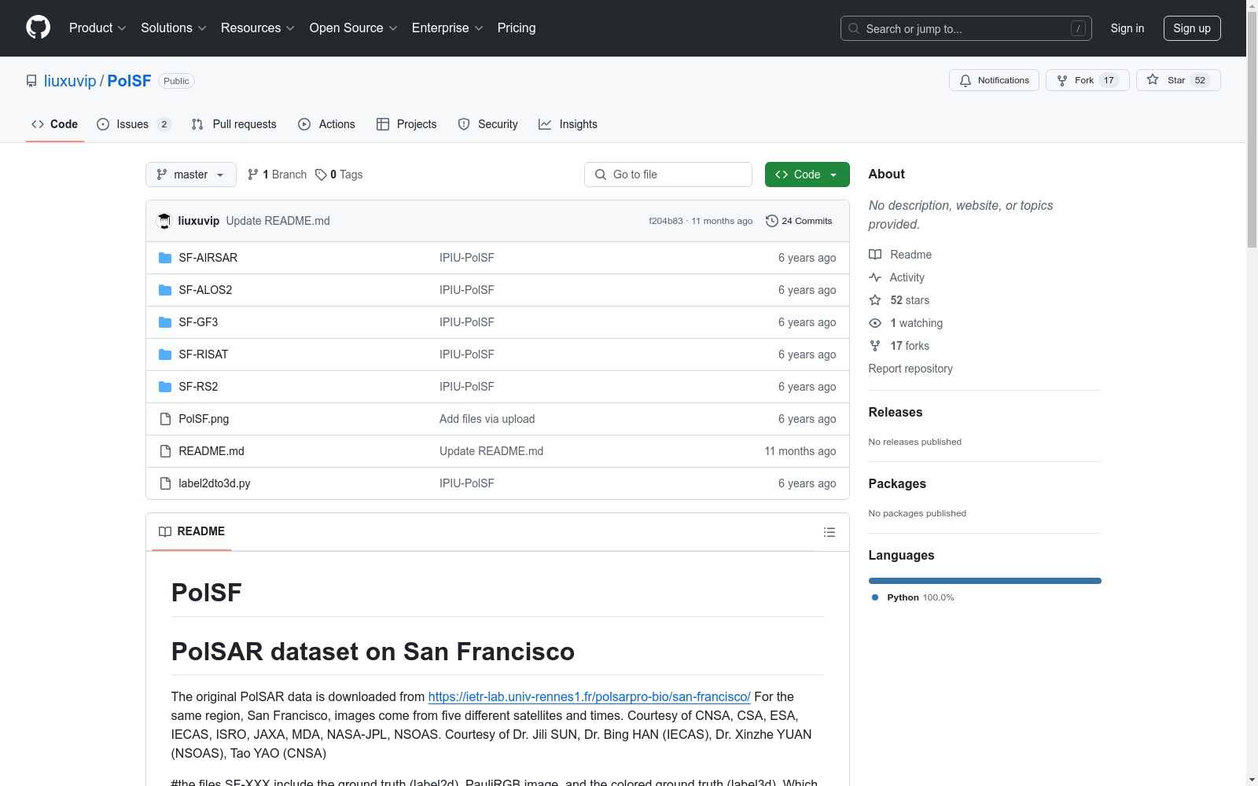Click the GitHub logo icon
This screenshot has width=1258, height=786.
(38, 28)
